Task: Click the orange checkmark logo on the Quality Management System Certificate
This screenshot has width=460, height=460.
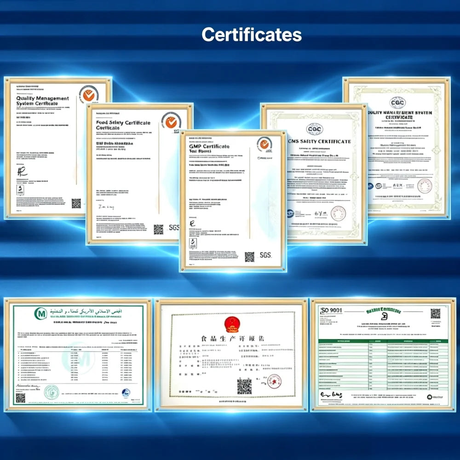Action: (x=89, y=94)
